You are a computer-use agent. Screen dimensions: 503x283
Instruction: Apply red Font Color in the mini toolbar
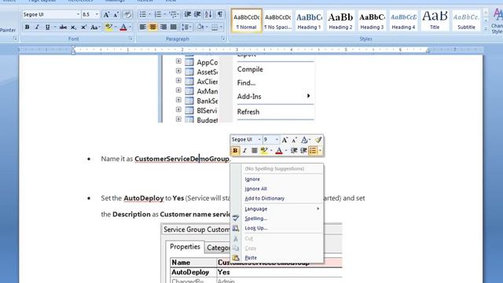click(x=279, y=150)
